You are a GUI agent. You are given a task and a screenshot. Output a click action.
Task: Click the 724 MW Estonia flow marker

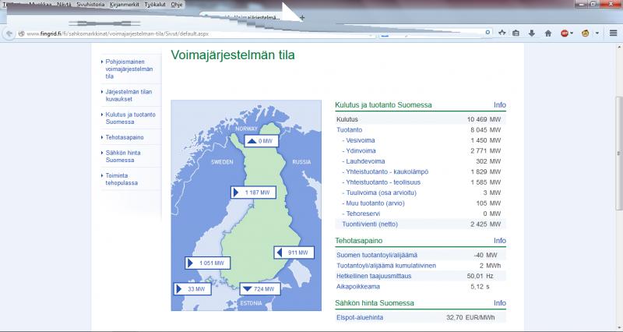pos(258,289)
